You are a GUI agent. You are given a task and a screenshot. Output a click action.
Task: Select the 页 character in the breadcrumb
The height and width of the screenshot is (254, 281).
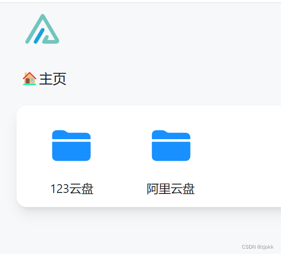(60, 79)
